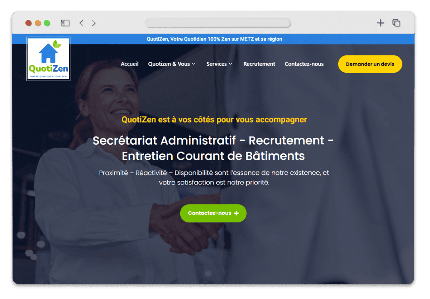Click the orange minimize window dot
Viewport: 430px width, 299px height.
point(38,23)
